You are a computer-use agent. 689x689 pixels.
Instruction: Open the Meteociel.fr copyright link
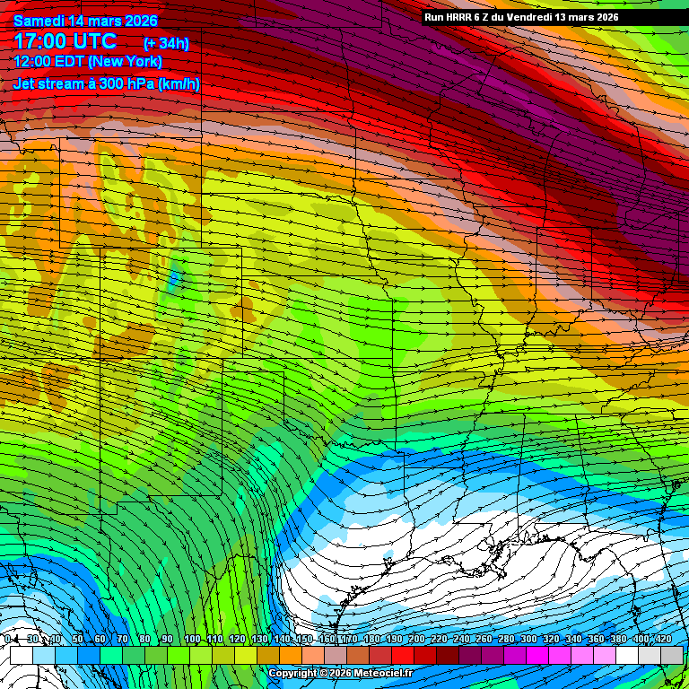pyautogui.click(x=341, y=673)
